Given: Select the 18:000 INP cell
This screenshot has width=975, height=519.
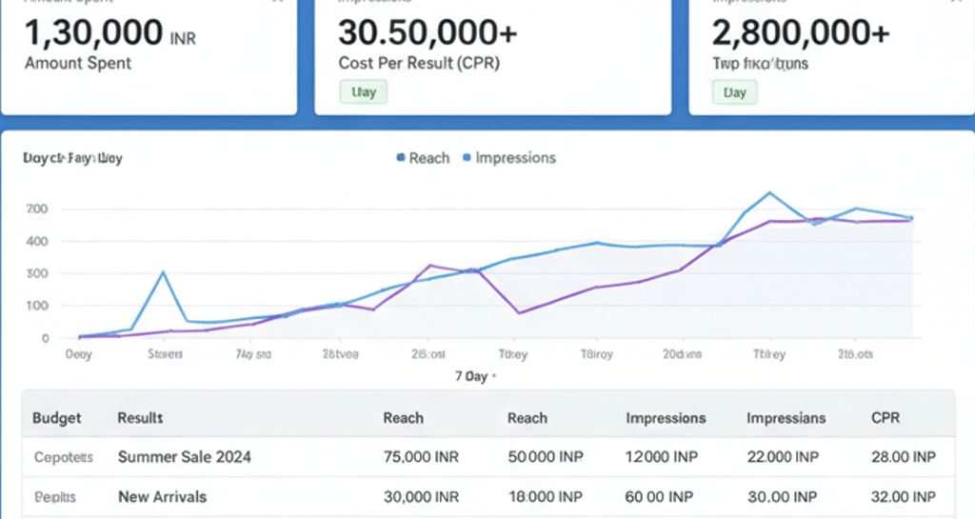Looking at the screenshot, I should (x=546, y=497).
